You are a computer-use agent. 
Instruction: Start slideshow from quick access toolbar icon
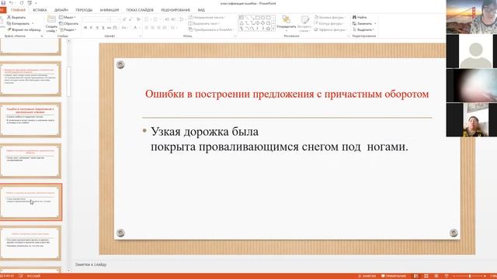(30, 3)
